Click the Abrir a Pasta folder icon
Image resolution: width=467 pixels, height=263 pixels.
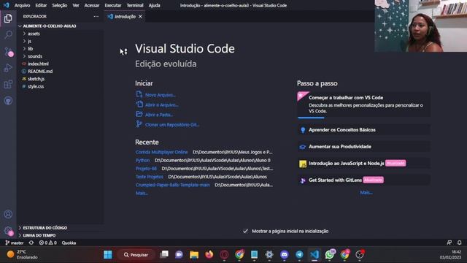pyautogui.click(x=139, y=114)
